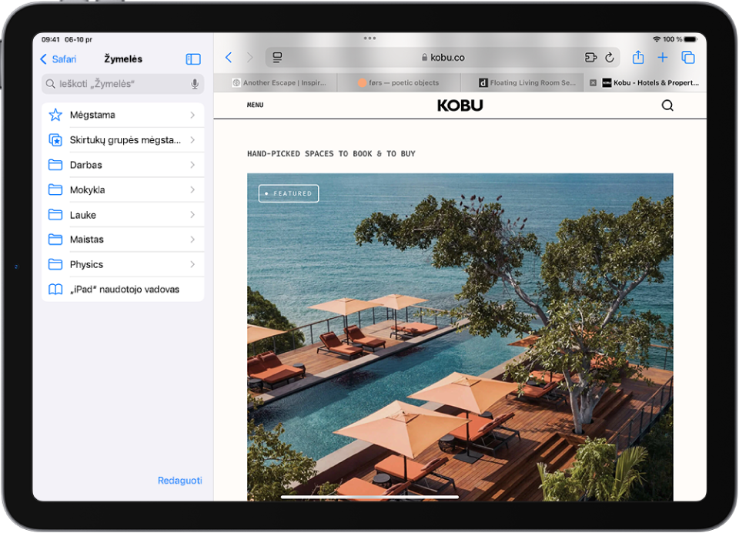Toggle the sidebar panel icon
Screen dimensions: 739x533
(193, 59)
